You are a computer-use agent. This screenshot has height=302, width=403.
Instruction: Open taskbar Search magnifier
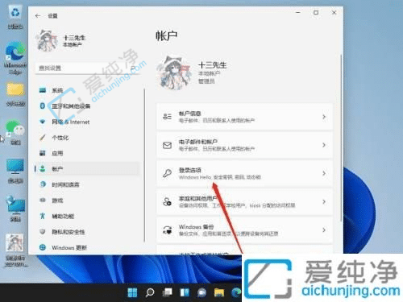[150, 292]
